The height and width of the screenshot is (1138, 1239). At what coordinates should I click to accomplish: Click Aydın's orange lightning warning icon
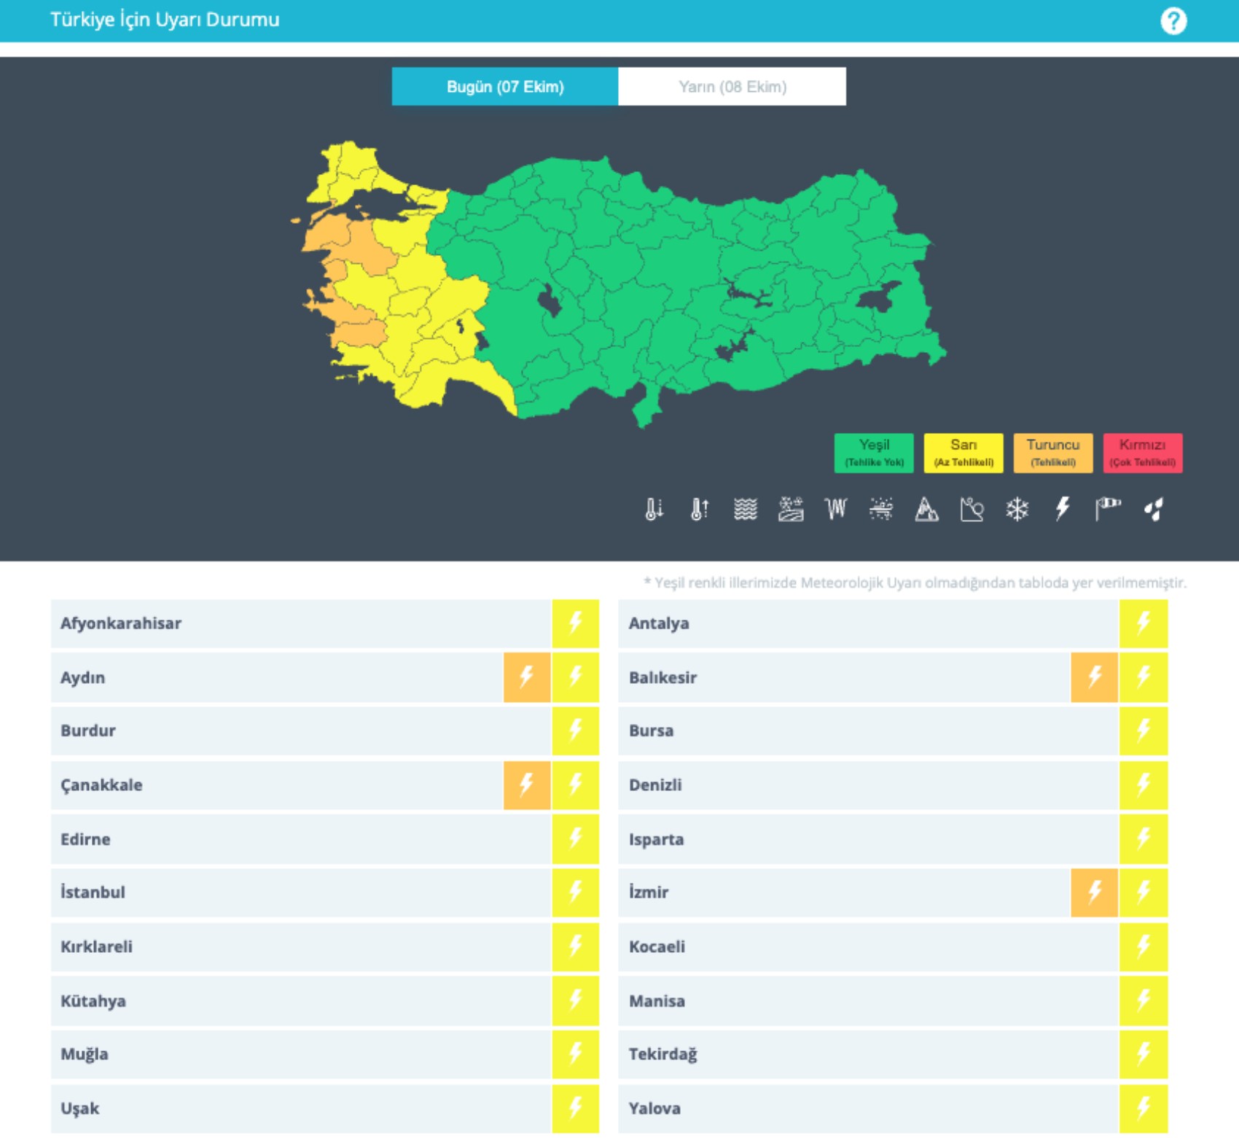526,677
